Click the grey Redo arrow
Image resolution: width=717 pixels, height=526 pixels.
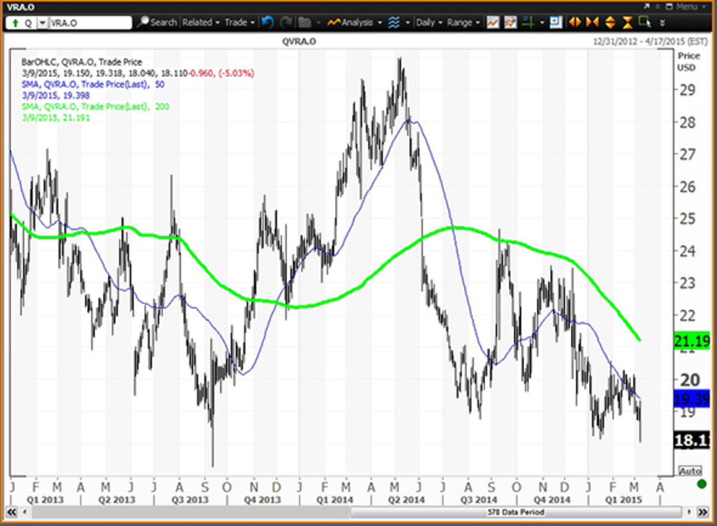tap(286, 22)
